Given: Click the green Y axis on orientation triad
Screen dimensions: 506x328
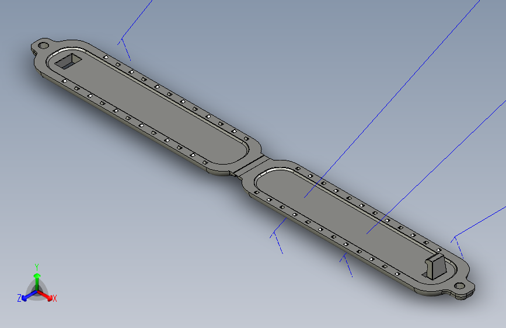Looking at the screenshot, I should [37, 281].
